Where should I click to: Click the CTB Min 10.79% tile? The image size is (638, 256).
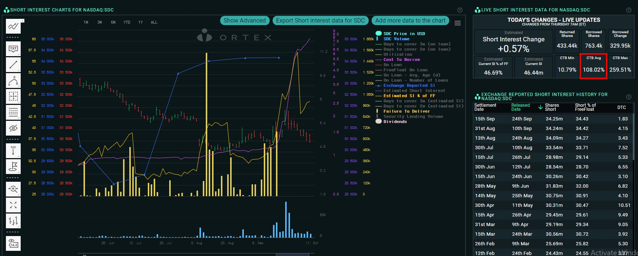coord(567,66)
